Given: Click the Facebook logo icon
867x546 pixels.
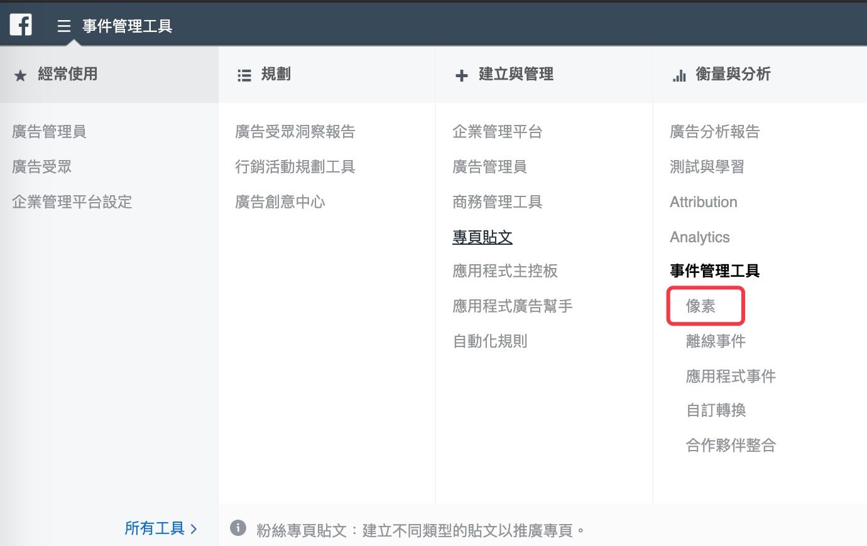Looking at the screenshot, I should pyautogui.click(x=21, y=25).
